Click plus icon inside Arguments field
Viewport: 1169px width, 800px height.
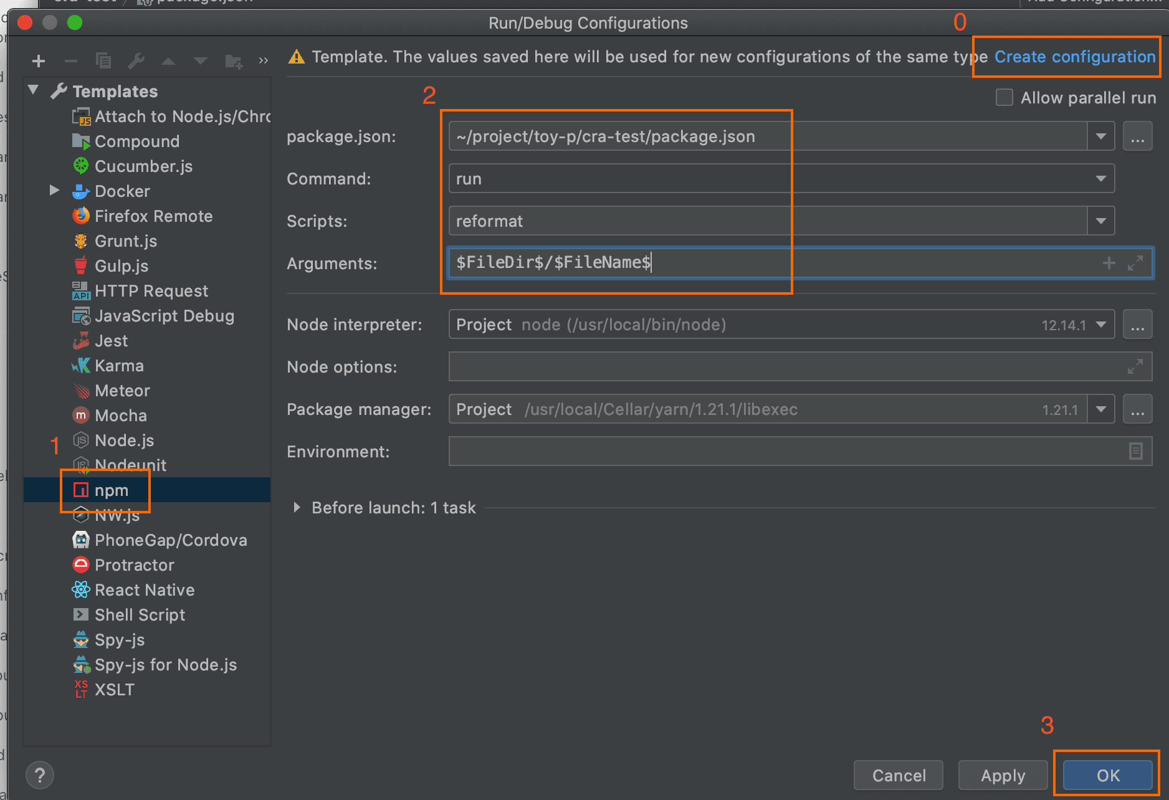tap(1109, 263)
